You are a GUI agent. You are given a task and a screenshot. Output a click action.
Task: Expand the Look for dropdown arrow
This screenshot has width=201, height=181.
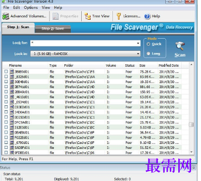click(x=138, y=44)
